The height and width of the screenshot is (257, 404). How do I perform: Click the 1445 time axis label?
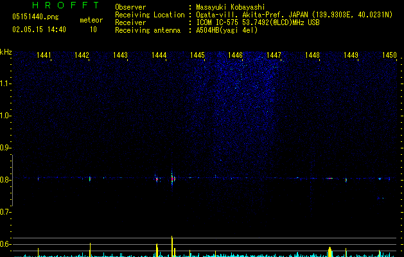tap(197, 55)
